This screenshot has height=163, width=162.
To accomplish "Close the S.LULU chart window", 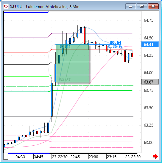I will [x=153, y=6].
